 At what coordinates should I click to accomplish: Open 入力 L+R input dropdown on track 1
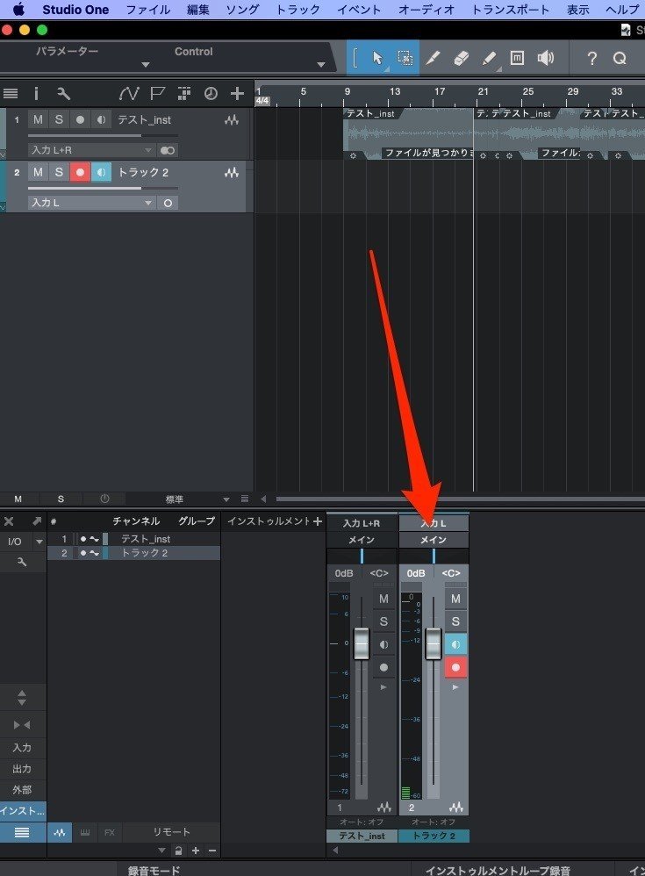click(91, 150)
